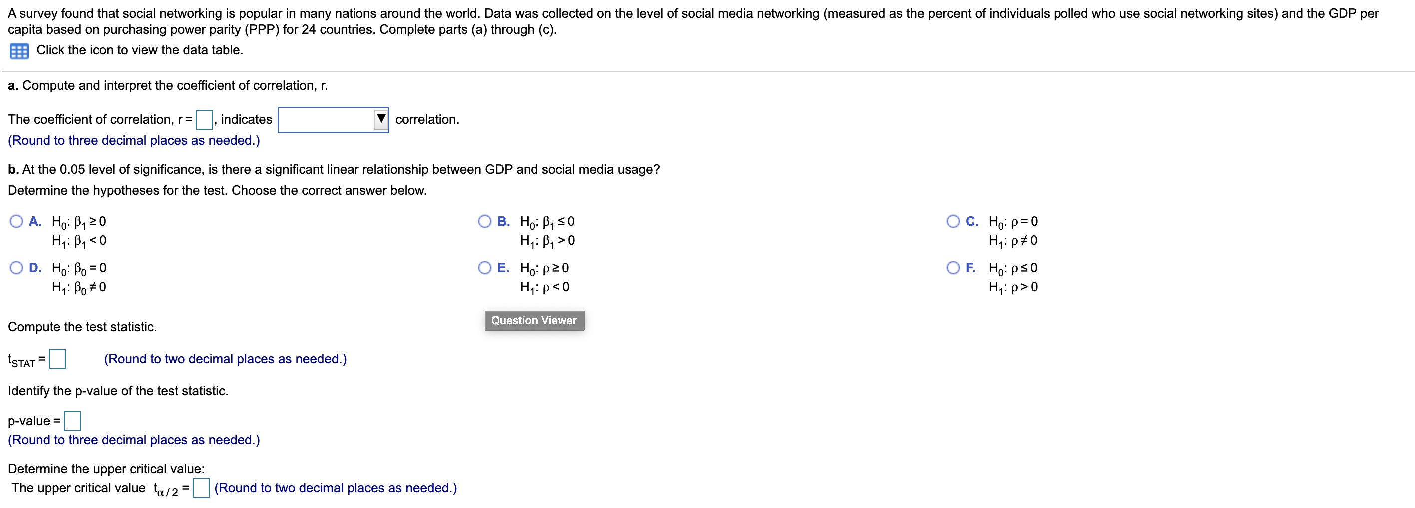Click the p-value input box
This screenshot has height=508, width=1415.
pos(72,421)
